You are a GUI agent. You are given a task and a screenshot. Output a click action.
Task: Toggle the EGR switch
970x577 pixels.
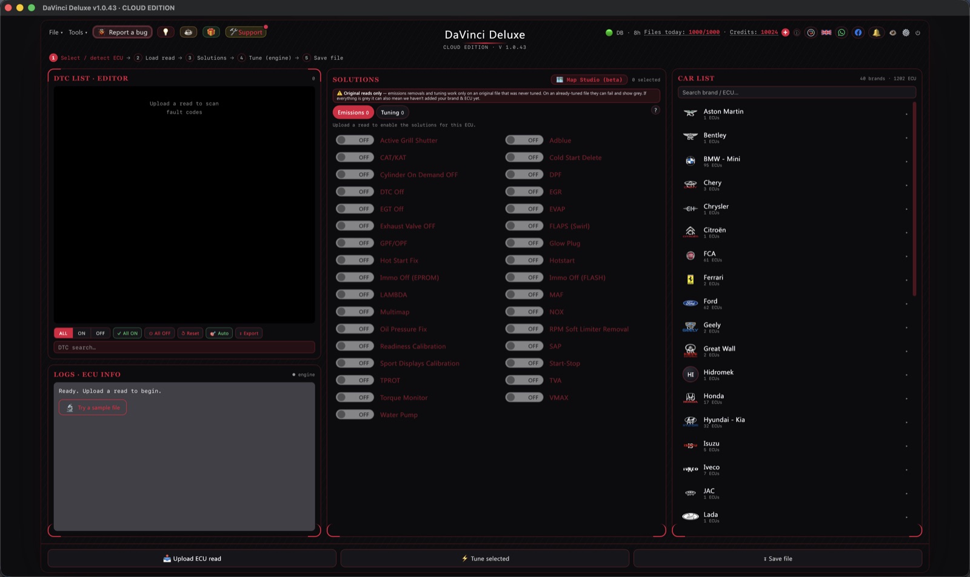point(524,192)
